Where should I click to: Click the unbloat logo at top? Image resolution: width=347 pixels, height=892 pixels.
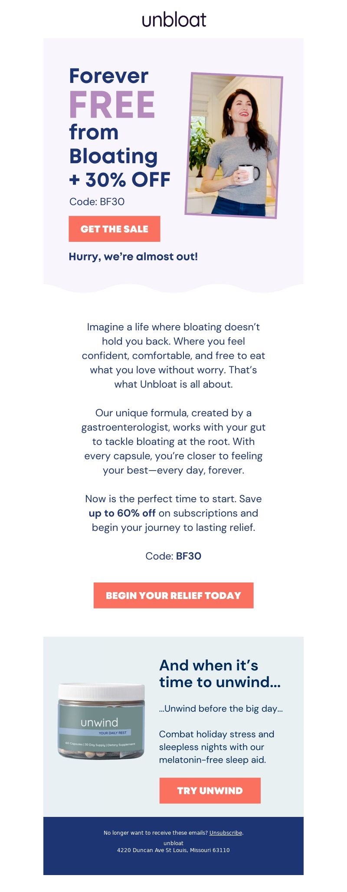click(173, 20)
